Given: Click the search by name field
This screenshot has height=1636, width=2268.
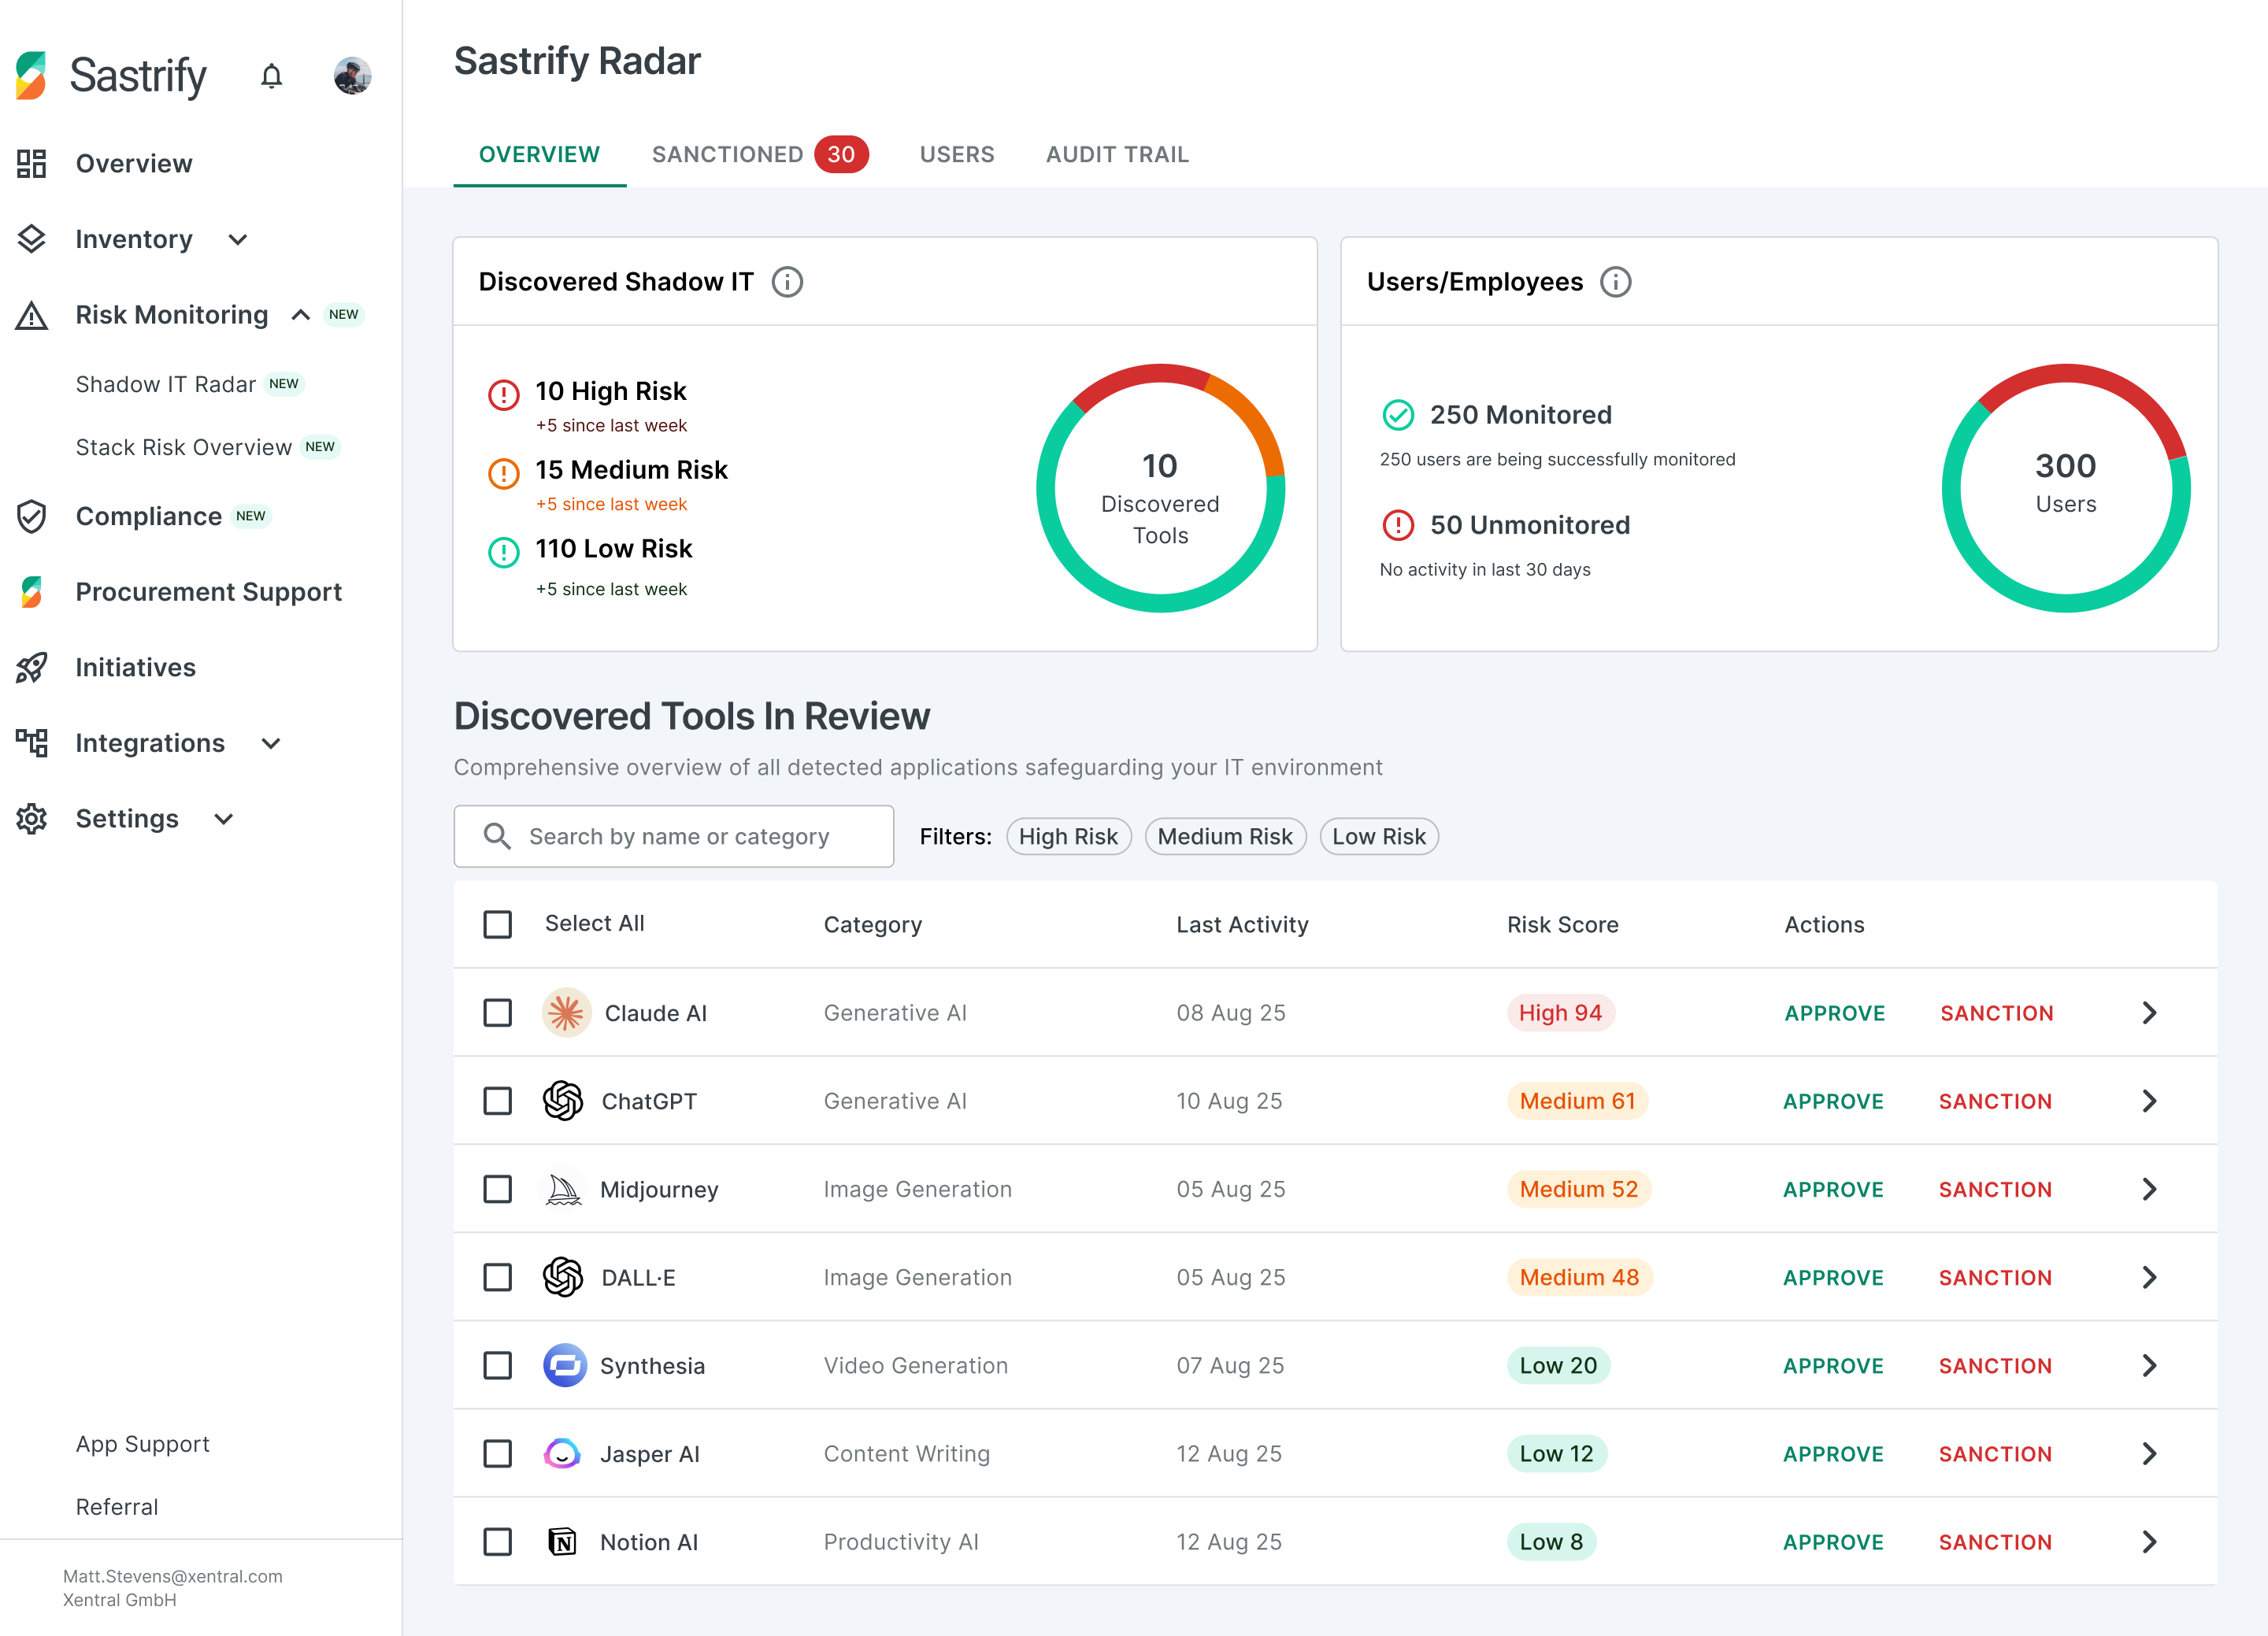Looking at the screenshot, I should pyautogui.click(x=673, y=836).
